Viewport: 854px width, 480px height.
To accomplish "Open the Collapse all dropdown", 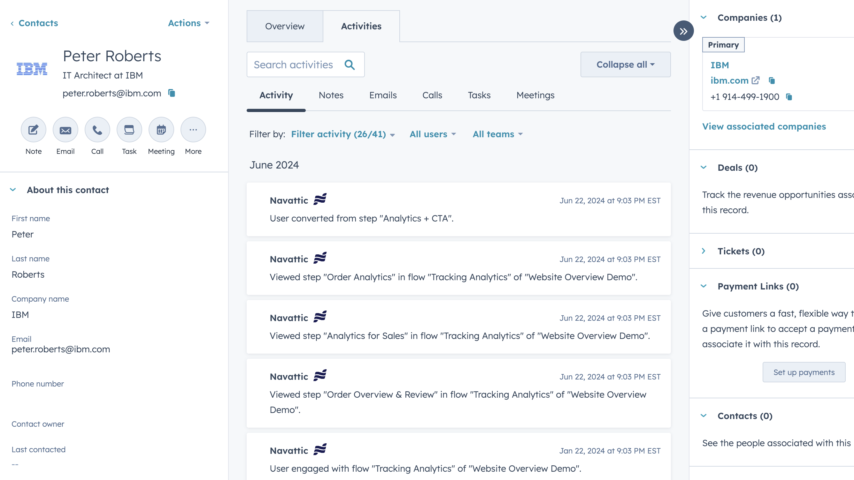I will coord(625,64).
